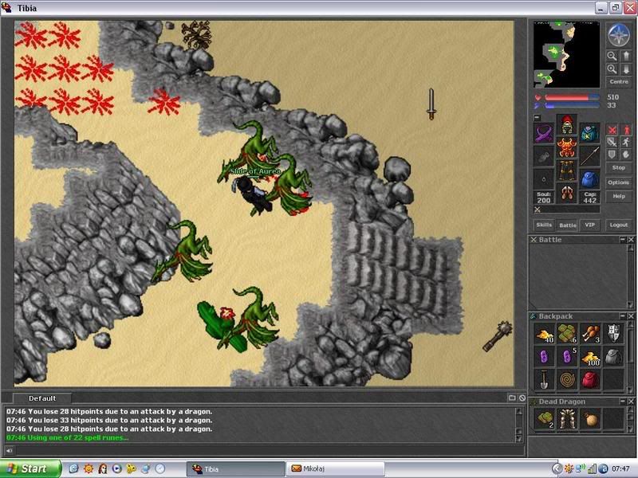638x478 pixels.
Task: Open the Windows Start menu
Action: [x=30, y=468]
